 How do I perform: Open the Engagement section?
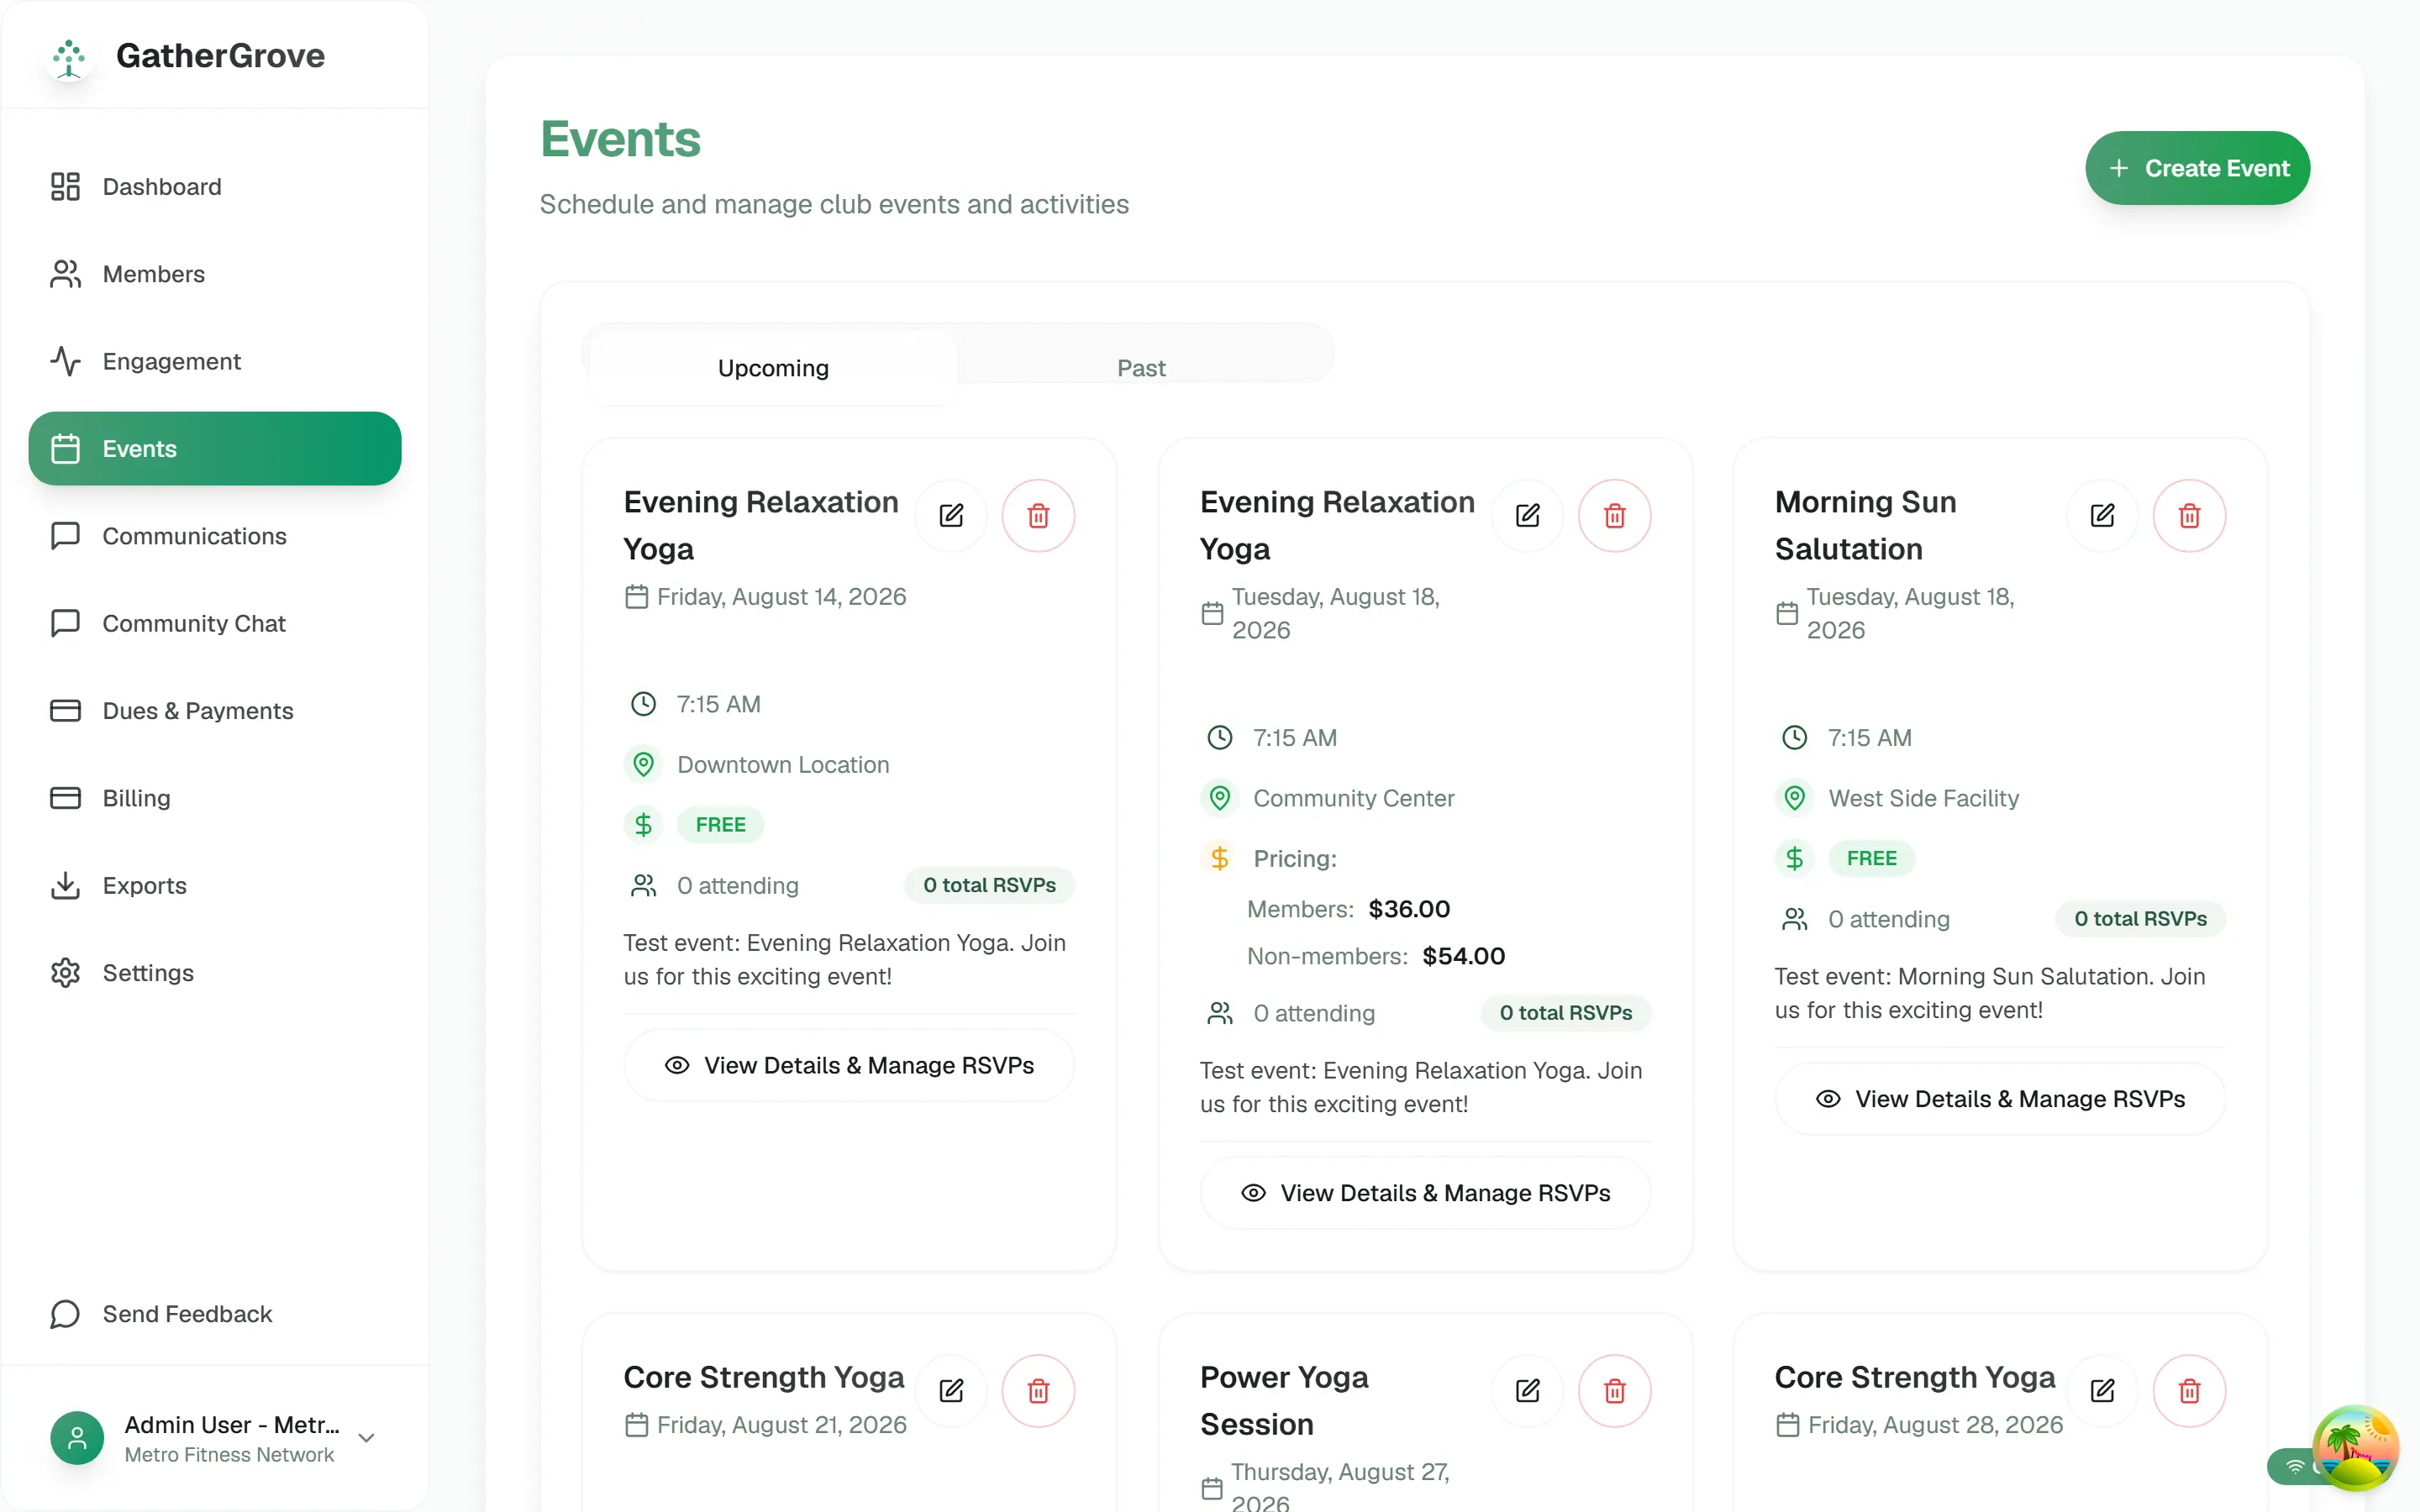(215, 361)
